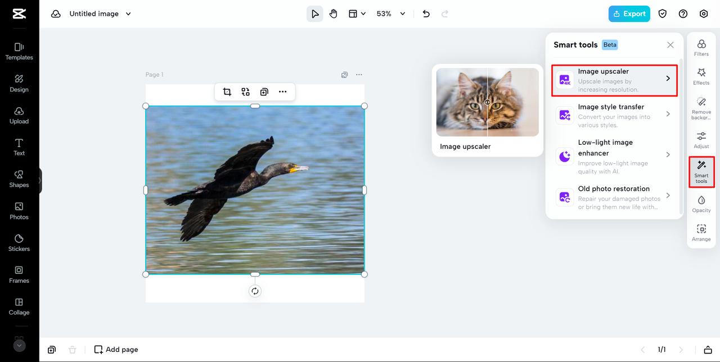Screen dimensions: 720x362
Task: Select the crop tool in floating toolbar
Action: click(227, 92)
